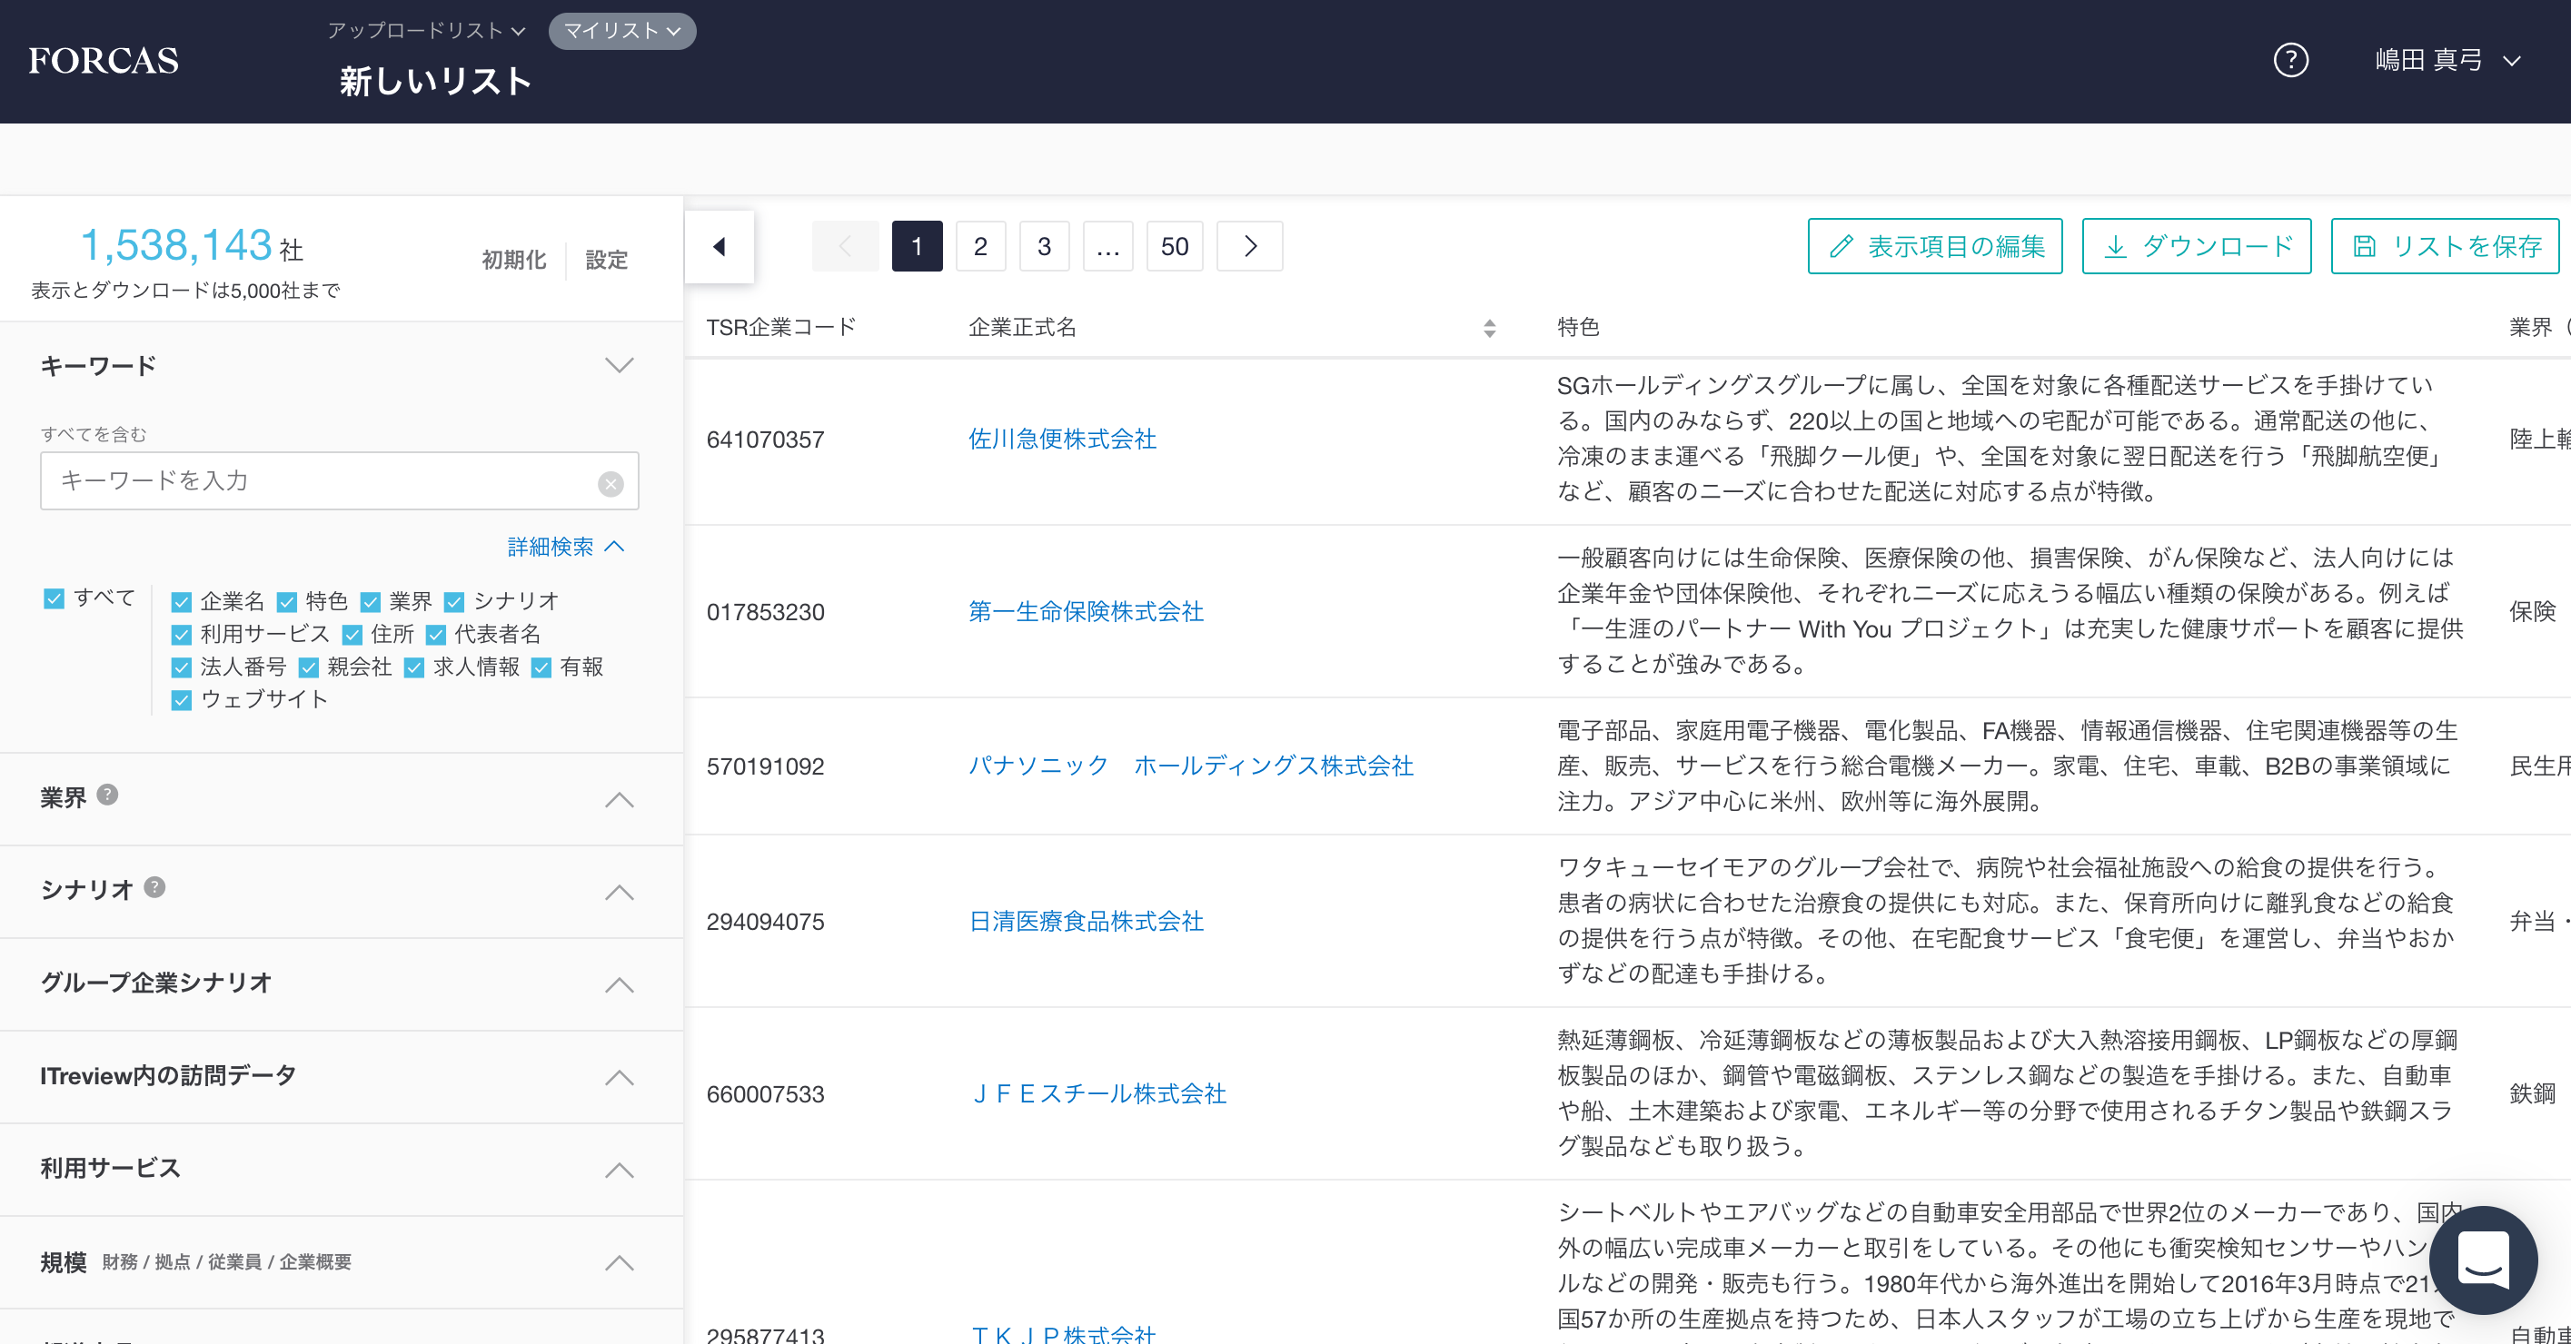Open the マイリスト menu

(621, 31)
